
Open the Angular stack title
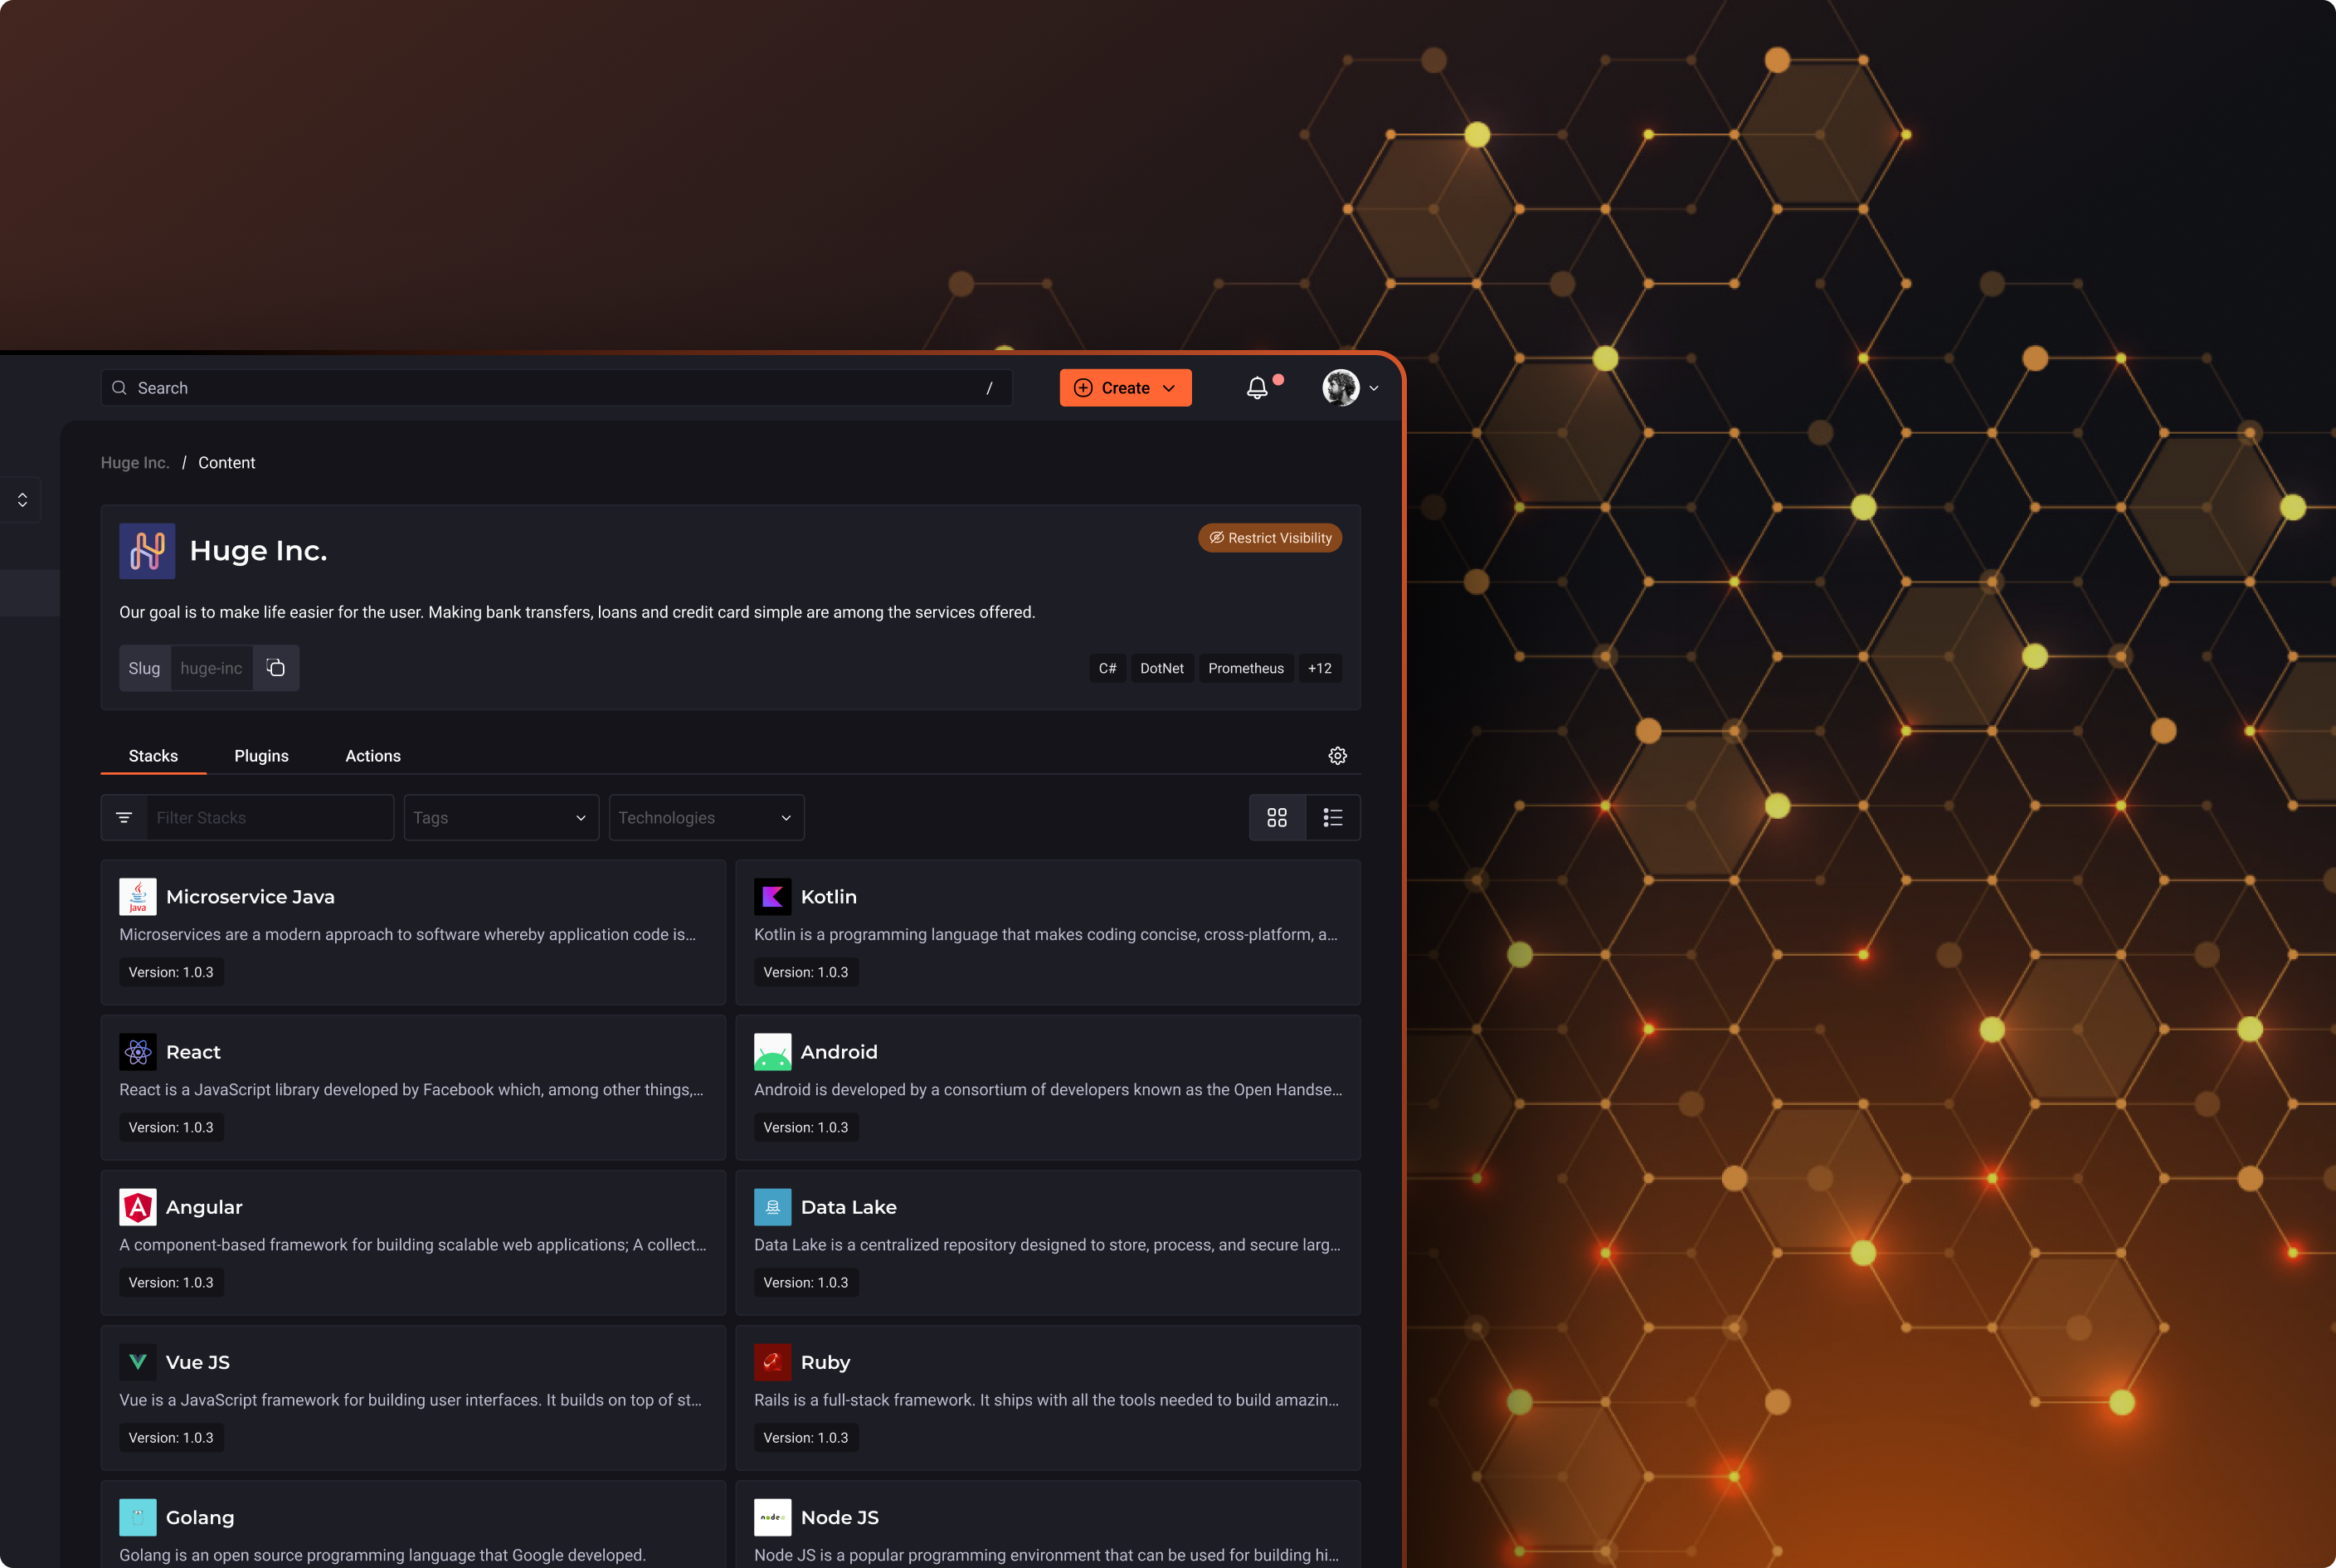pos(204,1207)
